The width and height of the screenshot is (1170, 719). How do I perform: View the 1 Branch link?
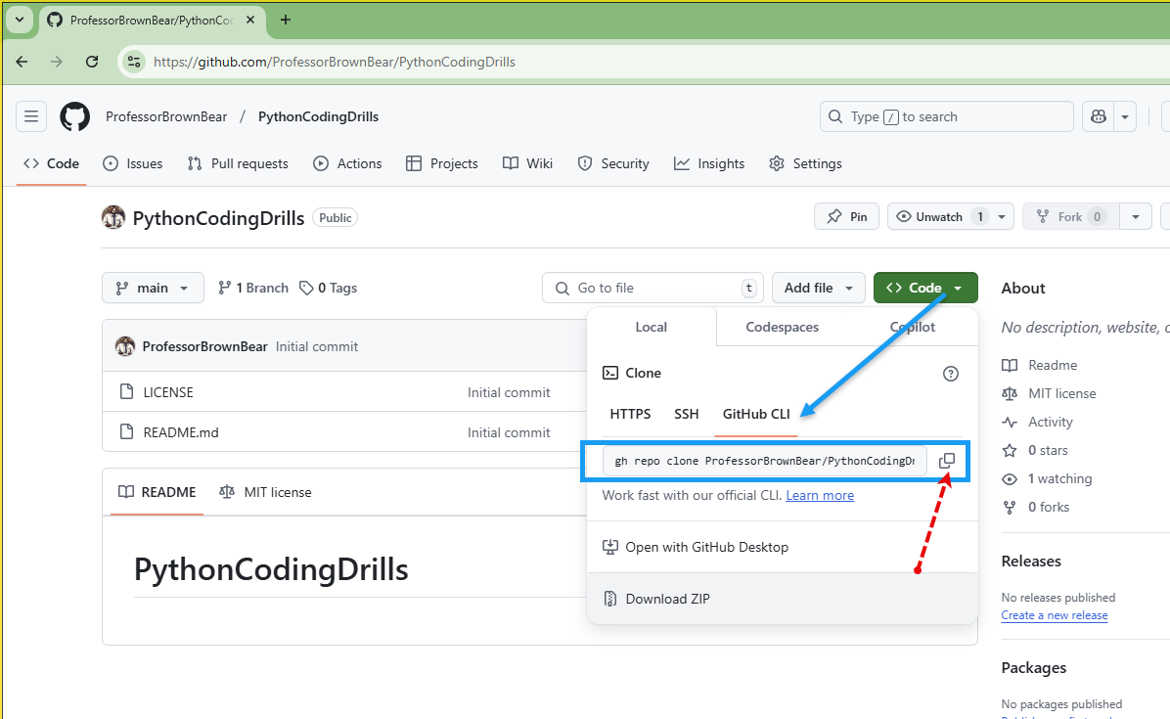pos(253,288)
